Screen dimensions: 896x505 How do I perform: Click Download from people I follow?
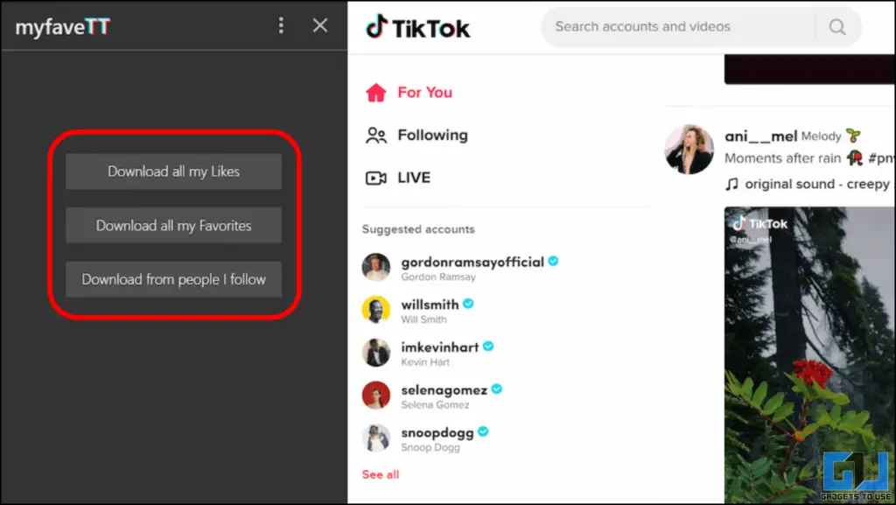(174, 279)
